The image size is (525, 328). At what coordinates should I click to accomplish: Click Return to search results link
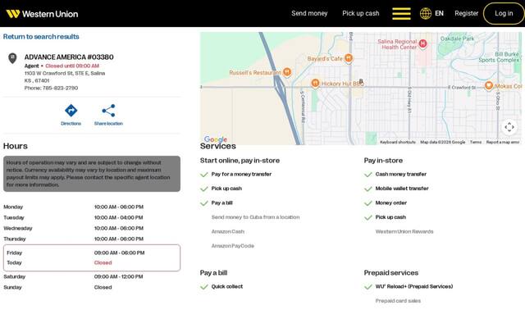point(41,36)
